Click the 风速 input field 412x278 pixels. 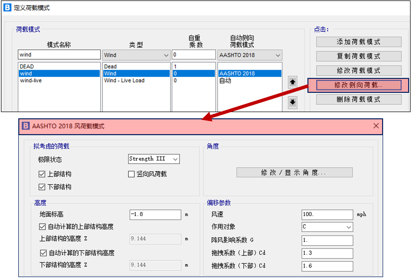pos(327,214)
